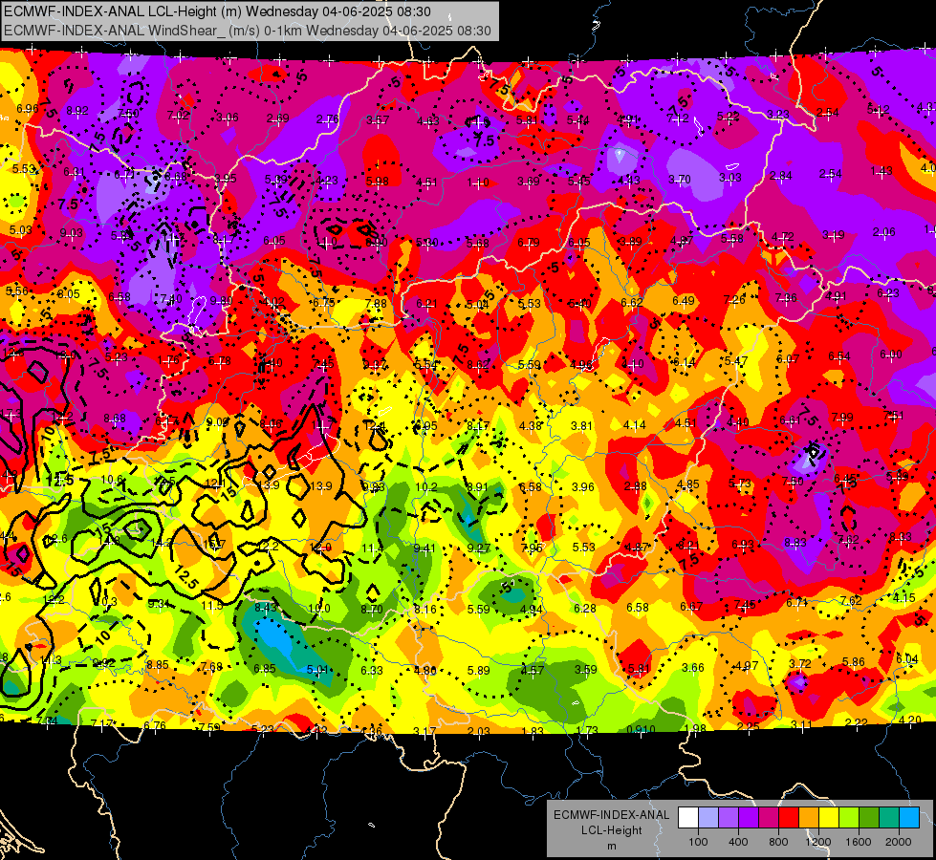
Task: Click the LCL-Height legend title
Action: pyautogui.click(x=612, y=830)
